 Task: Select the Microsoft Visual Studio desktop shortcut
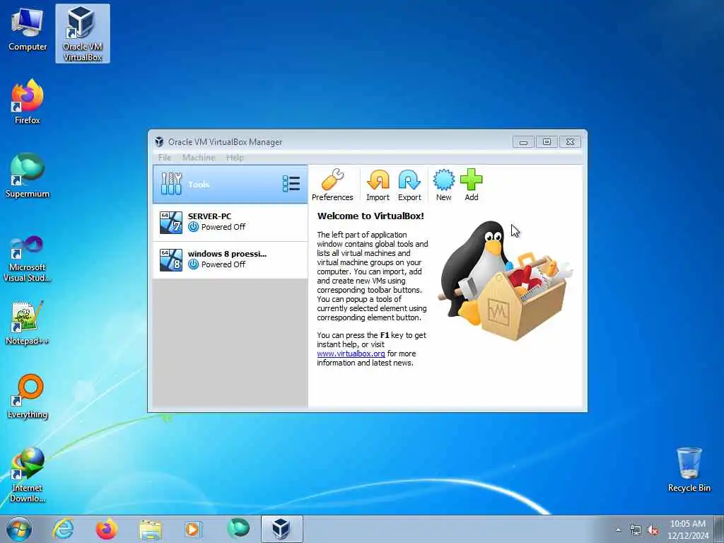click(x=28, y=259)
